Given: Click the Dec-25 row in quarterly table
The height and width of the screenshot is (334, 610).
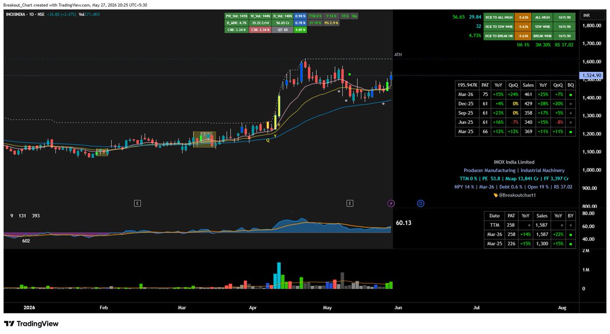Looking at the screenshot, I should tap(515, 103).
